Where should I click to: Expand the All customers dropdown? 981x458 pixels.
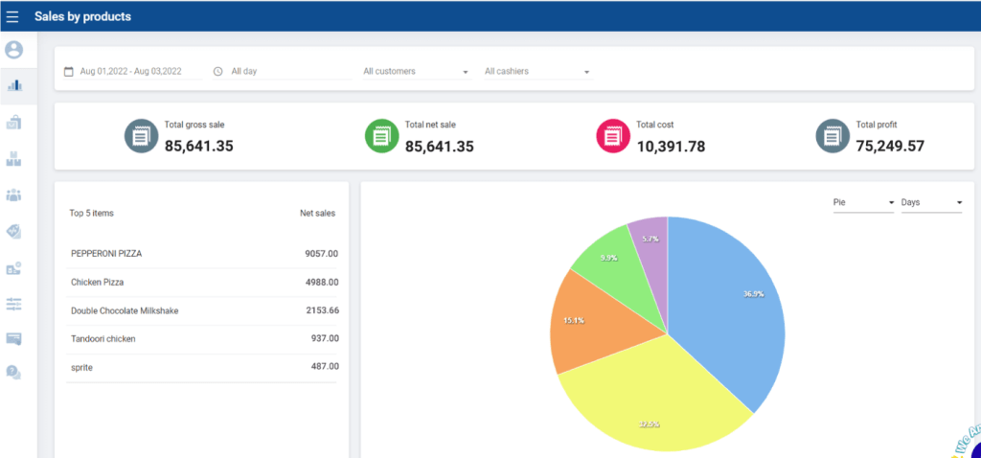point(416,71)
